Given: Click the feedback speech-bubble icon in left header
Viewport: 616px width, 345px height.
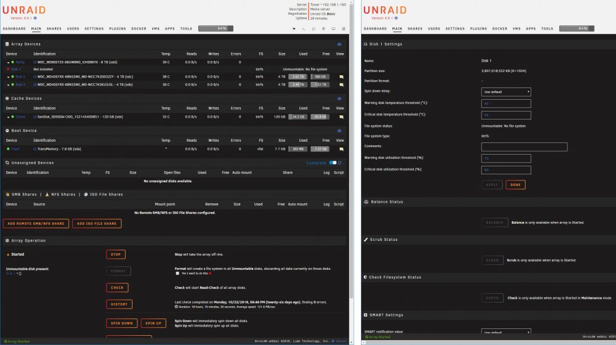Looking at the screenshot, I should tap(314, 29).
